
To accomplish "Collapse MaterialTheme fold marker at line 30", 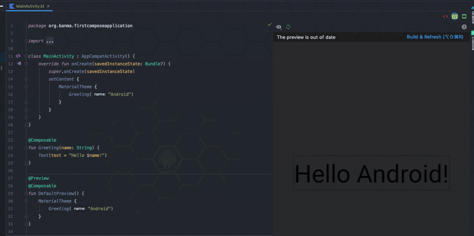I will (x=26, y=201).
